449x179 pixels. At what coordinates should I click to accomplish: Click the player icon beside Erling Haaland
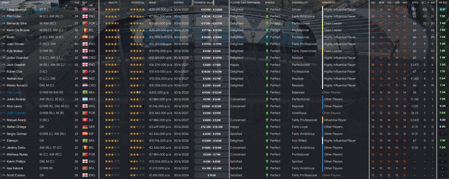(x=4, y=9)
